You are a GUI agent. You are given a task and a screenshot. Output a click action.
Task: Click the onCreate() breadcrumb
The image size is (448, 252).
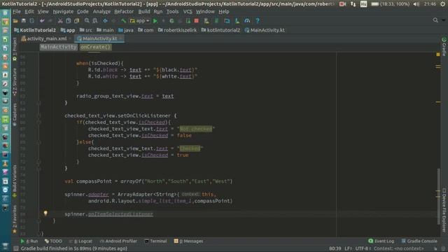95,47
